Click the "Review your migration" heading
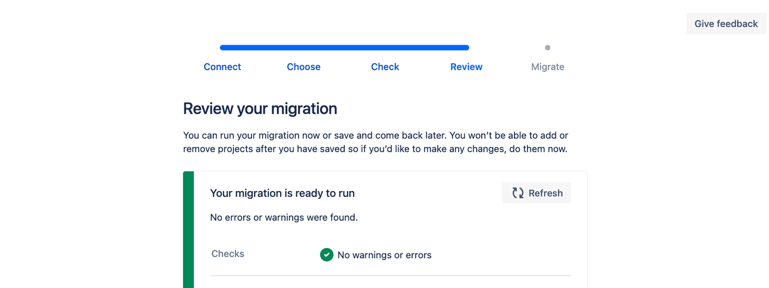Image resolution: width=769 pixels, height=288 pixels. pyautogui.click(x=260, y=108)
